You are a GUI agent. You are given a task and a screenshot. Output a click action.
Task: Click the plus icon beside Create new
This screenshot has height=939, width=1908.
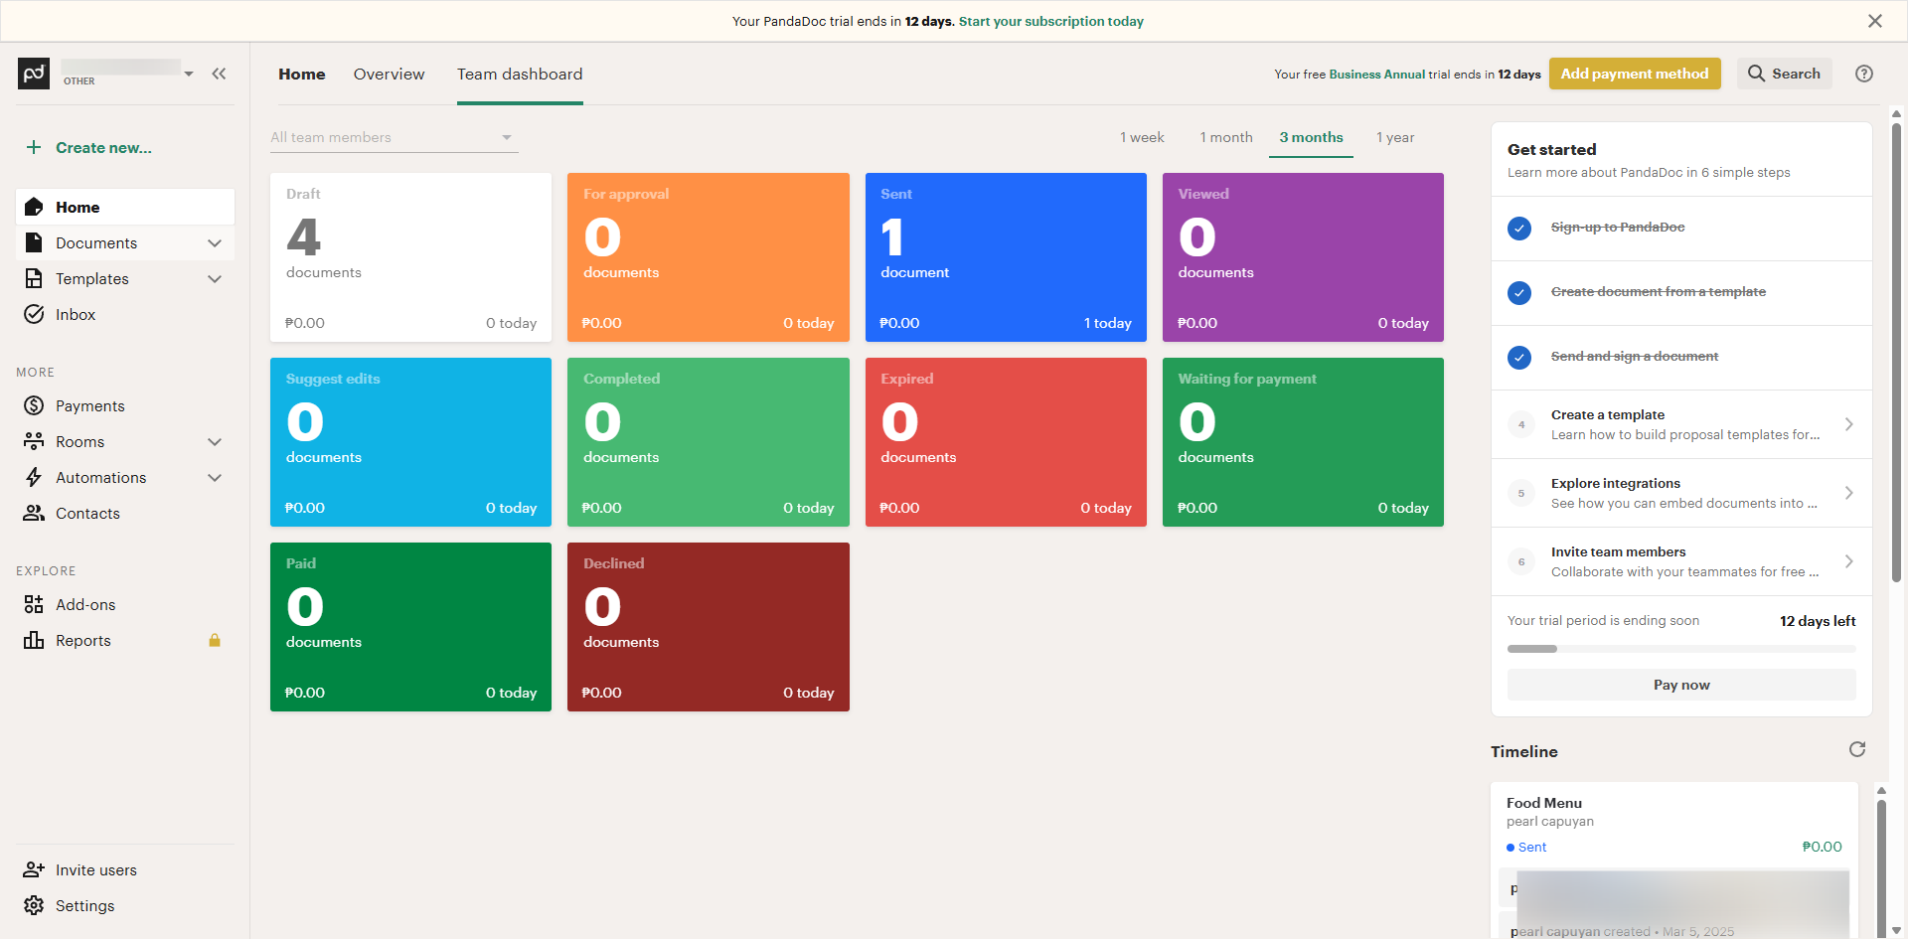click(x=34, y=147)
